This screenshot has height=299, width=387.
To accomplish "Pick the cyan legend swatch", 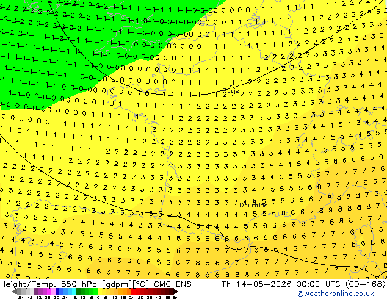I will 74,291.
